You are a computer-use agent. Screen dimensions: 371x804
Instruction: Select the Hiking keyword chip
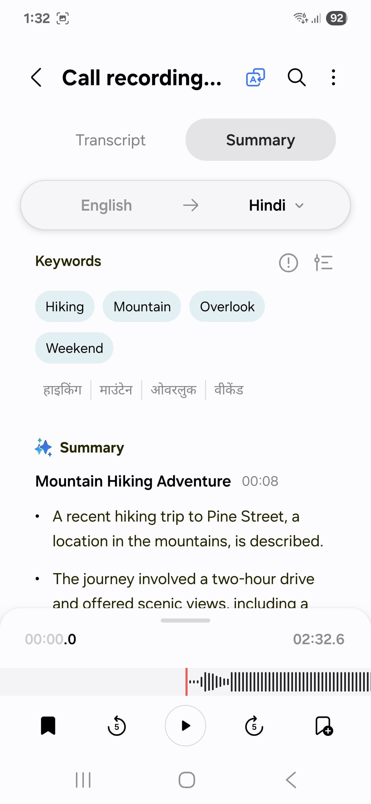(x=65, y=306)
